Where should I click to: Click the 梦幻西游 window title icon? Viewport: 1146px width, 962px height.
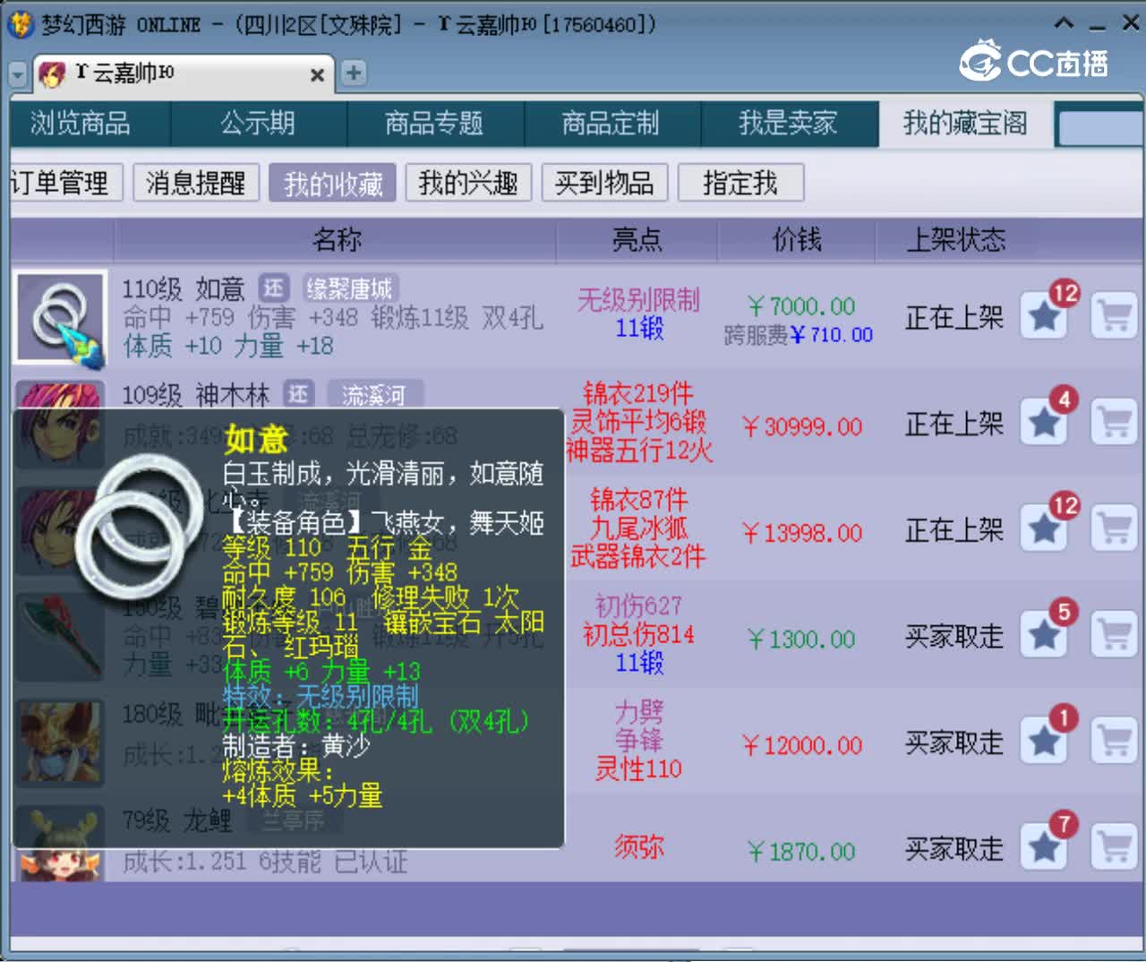20,24
